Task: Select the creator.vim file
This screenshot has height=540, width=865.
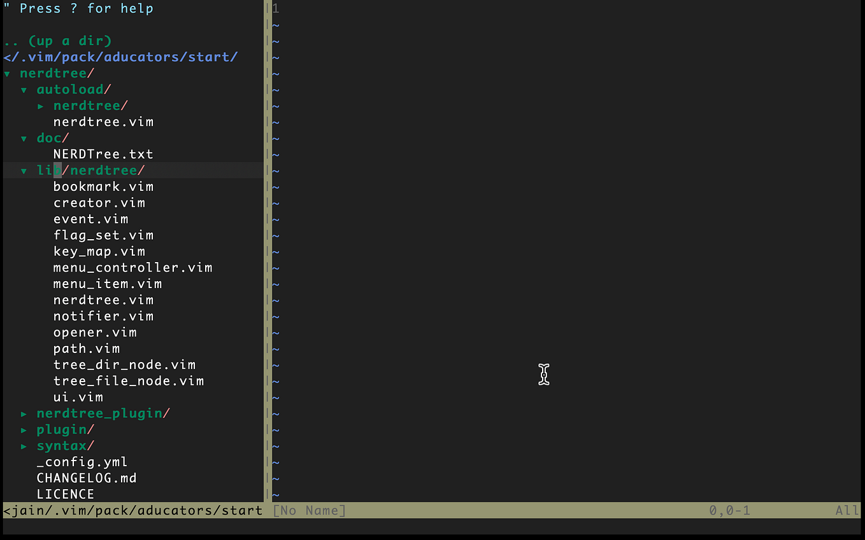Action: tap(99, 202)
